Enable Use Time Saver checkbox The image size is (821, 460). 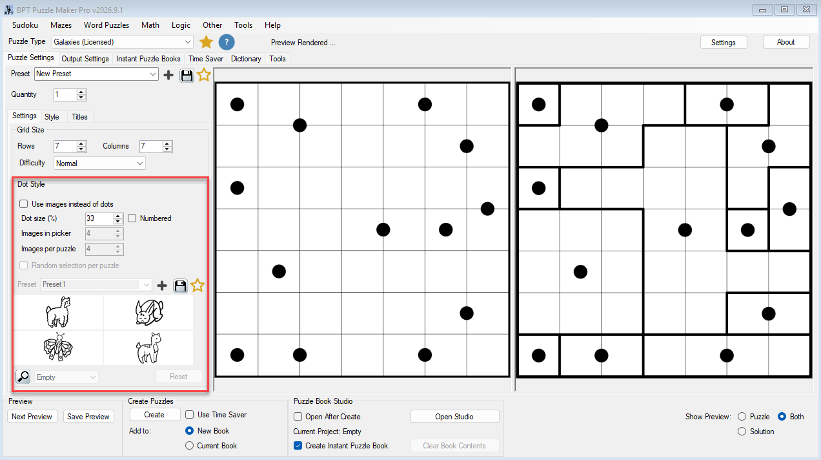coord(190,415)
